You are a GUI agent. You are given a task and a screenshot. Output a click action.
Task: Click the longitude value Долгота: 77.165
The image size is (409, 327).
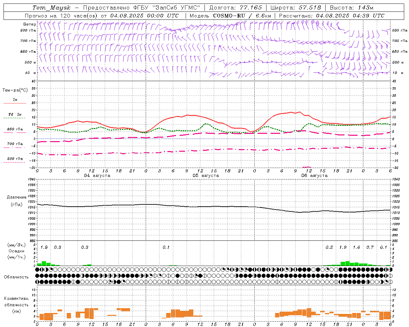[x=235, y=8]
